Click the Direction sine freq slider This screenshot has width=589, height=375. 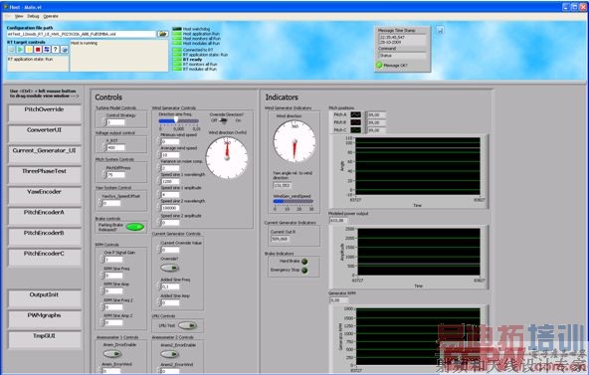point(179,121)
